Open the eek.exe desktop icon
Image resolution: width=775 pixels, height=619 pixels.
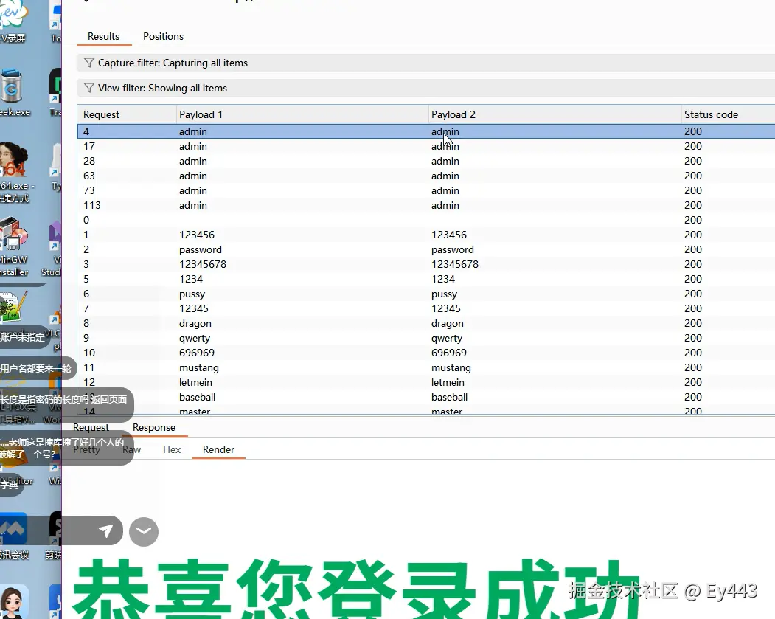tap(13, 93)
